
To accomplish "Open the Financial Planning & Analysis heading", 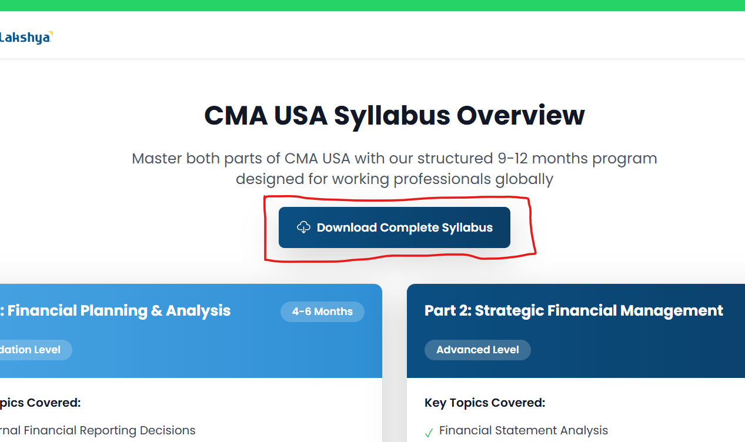I will tap(119, 310).
